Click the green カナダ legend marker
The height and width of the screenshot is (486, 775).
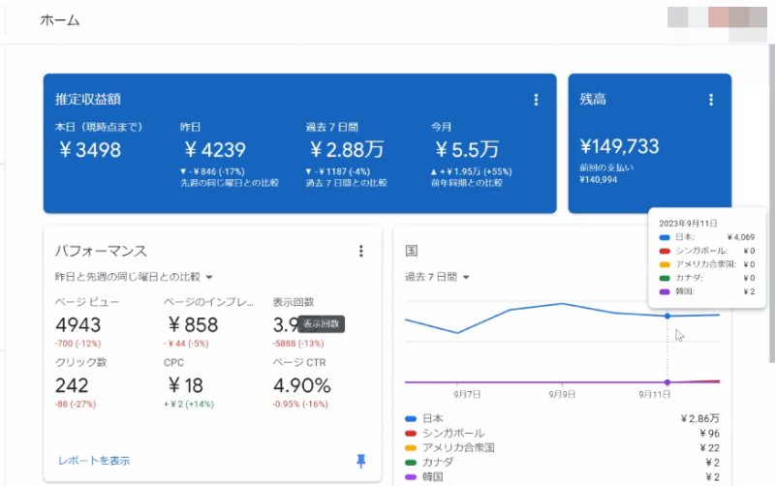click(x=411, y=463)
